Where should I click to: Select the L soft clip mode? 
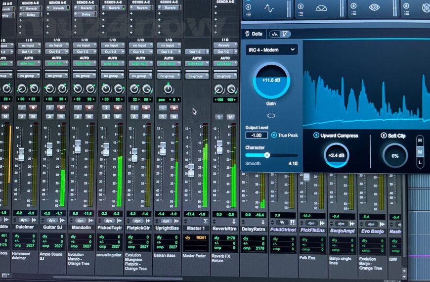[420, 162]
